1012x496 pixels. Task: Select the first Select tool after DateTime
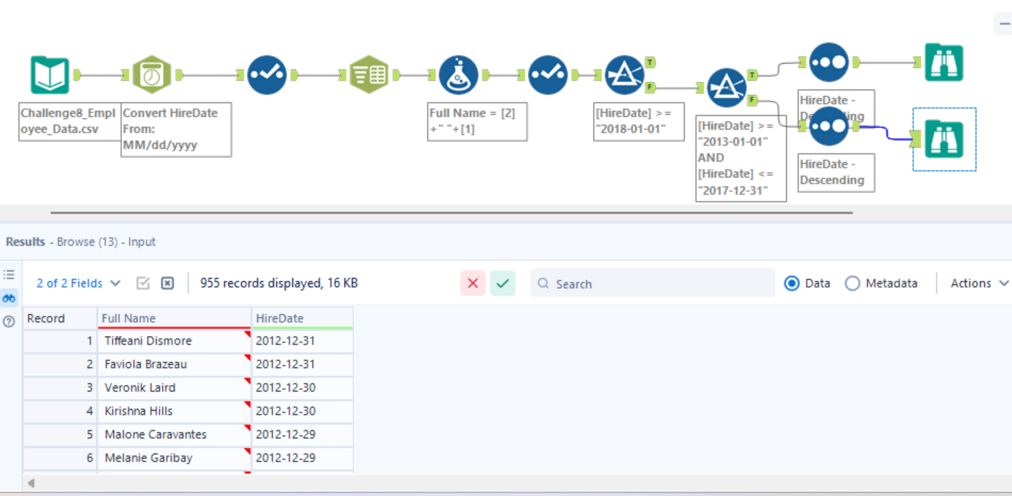pyautogui.click(x=267, y=75)
